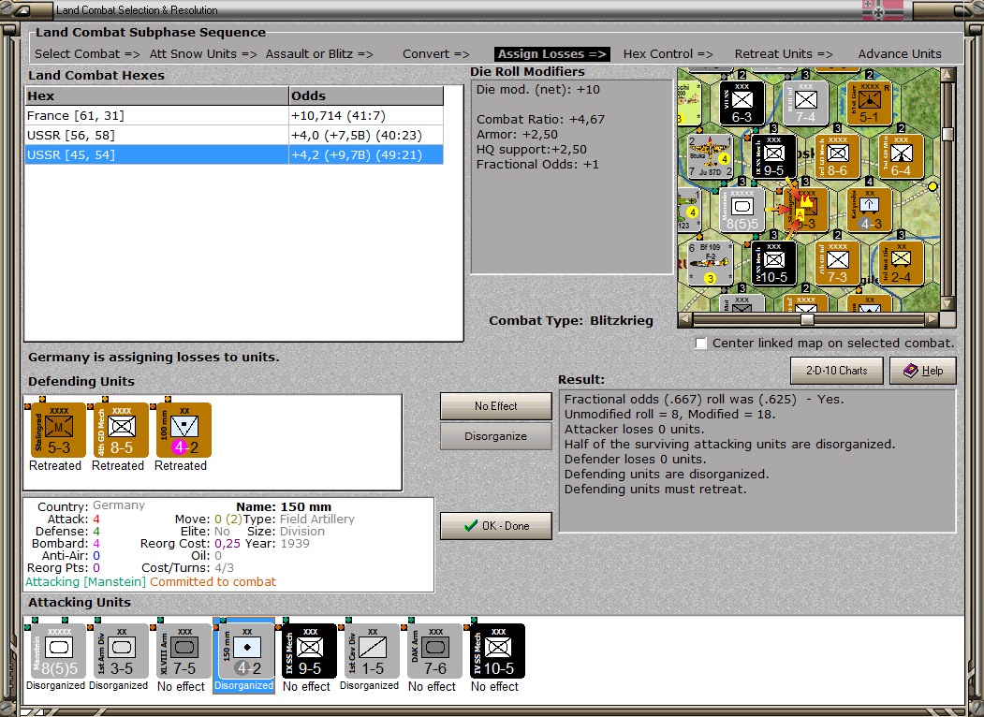Screen dimensions: 984x717
Task: Click the Katyusha 4-3 rocket counter on map
Action: [869, 210]
